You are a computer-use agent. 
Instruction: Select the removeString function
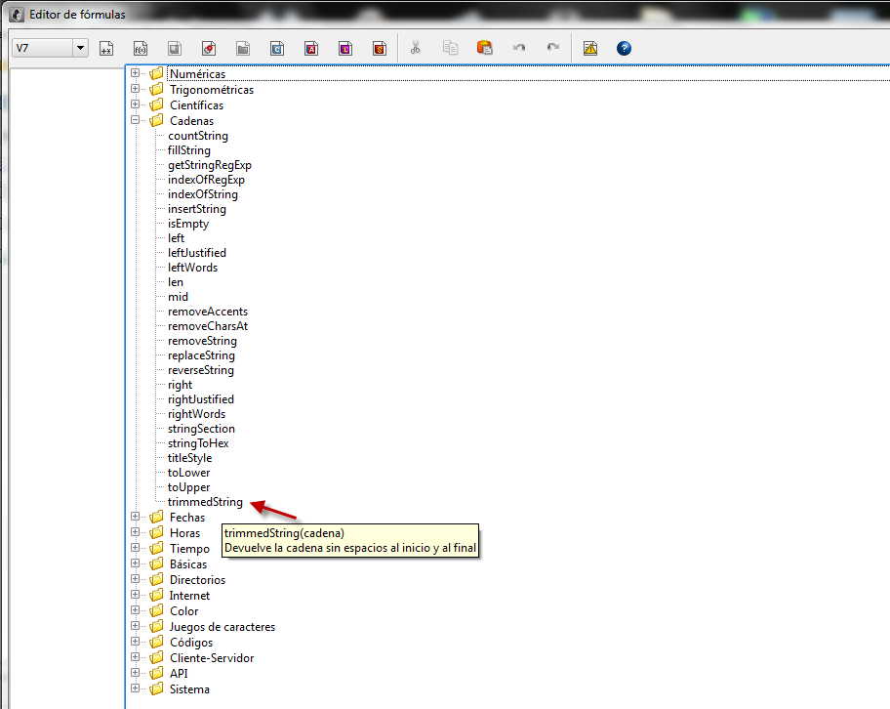(202, 341)
